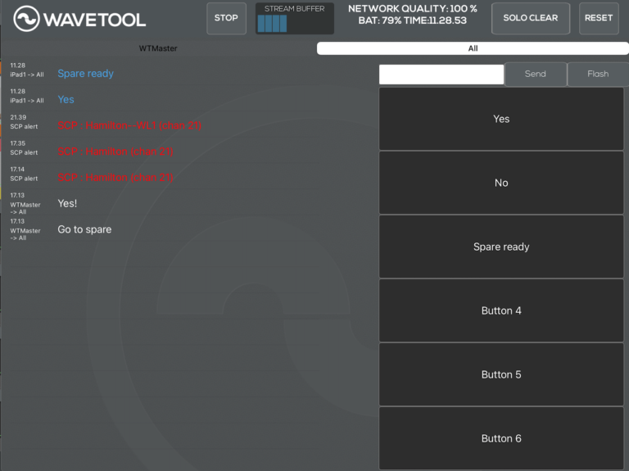Open the 21.39 SCP alert message
The image size is (629, 471).
tap(129, 125)
